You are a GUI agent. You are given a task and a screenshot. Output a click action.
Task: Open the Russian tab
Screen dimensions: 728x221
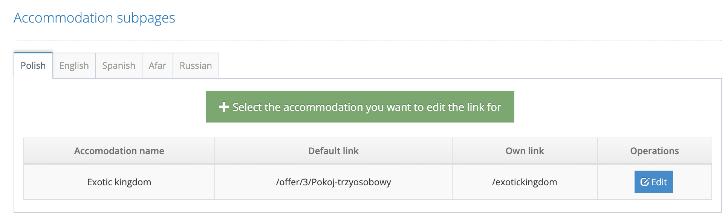[x=196, y=65]
